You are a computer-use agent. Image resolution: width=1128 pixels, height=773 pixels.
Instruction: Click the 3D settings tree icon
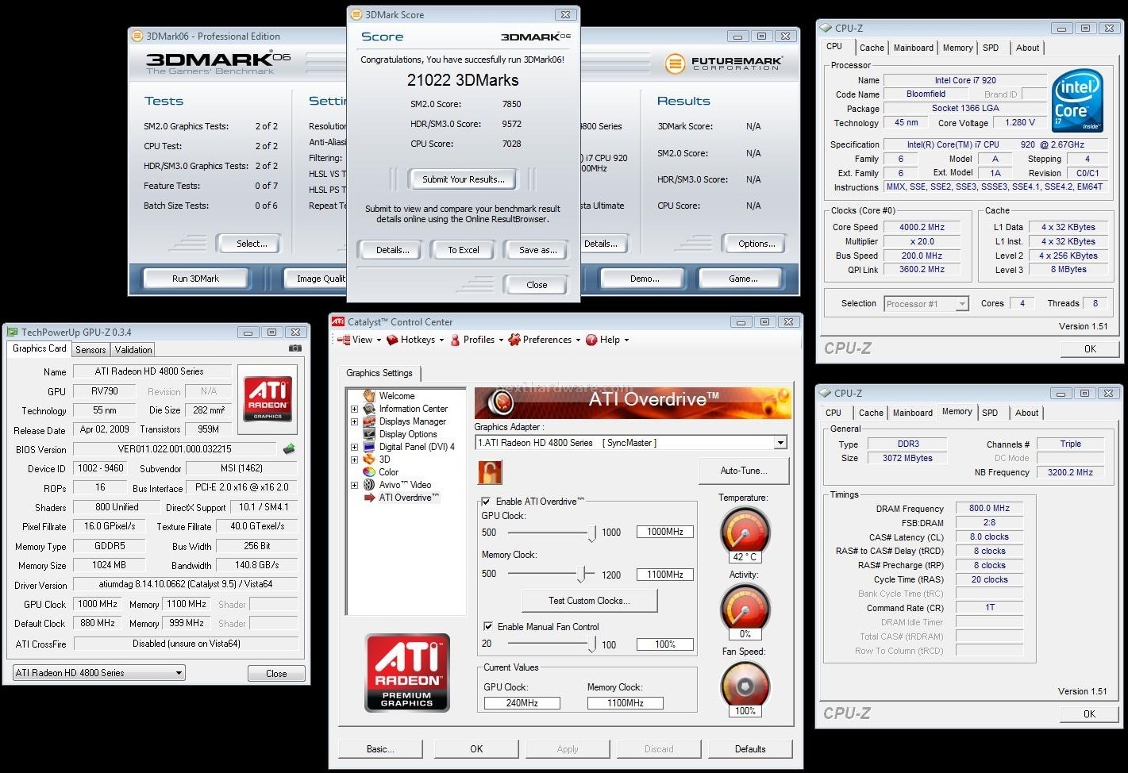(x=369, y=459)
